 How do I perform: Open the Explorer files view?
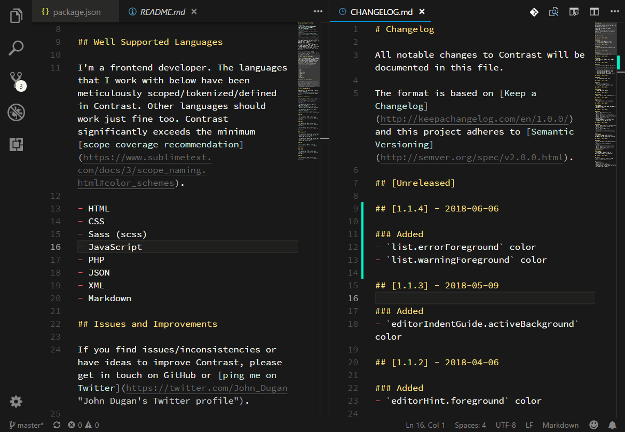16,16
